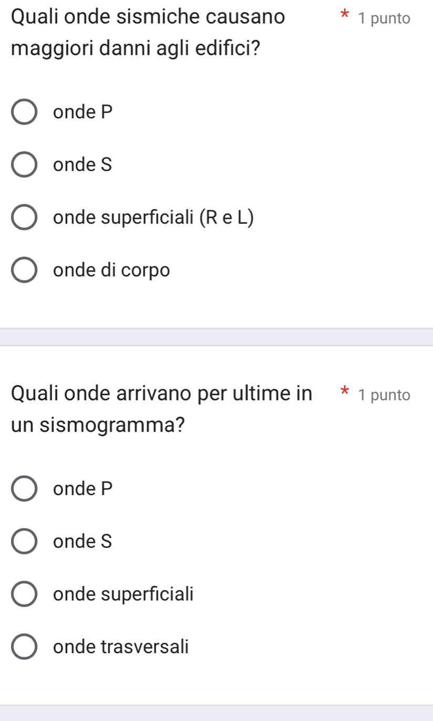Pick the 'onde trasversali' radio circle
The image size is (433, 721).
tap(24, 646)
